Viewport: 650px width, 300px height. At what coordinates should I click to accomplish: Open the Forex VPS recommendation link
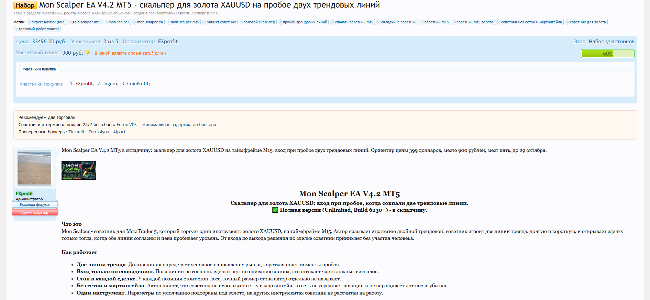tap(166, 125)
